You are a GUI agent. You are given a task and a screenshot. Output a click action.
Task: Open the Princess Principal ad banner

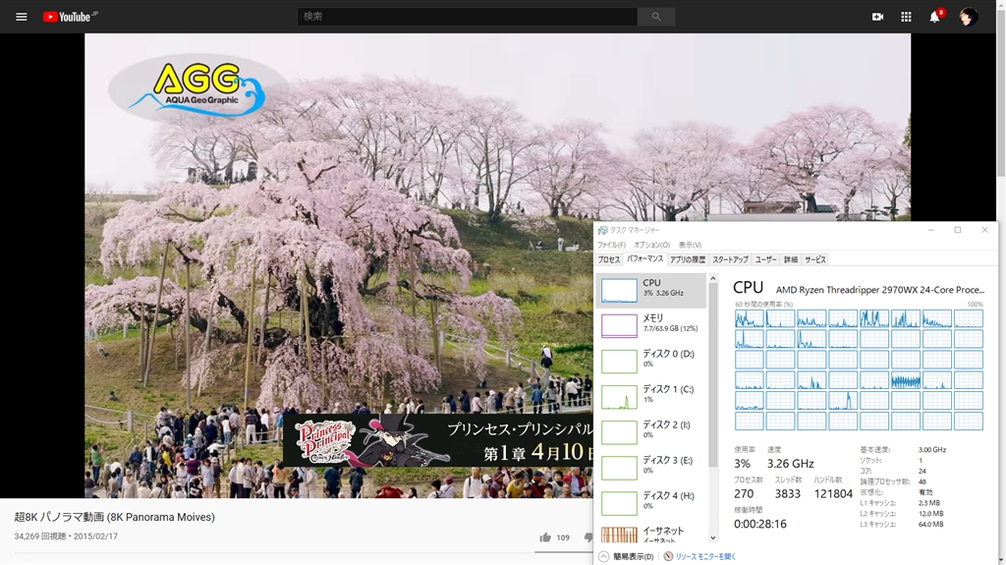(x=439, y=440)
